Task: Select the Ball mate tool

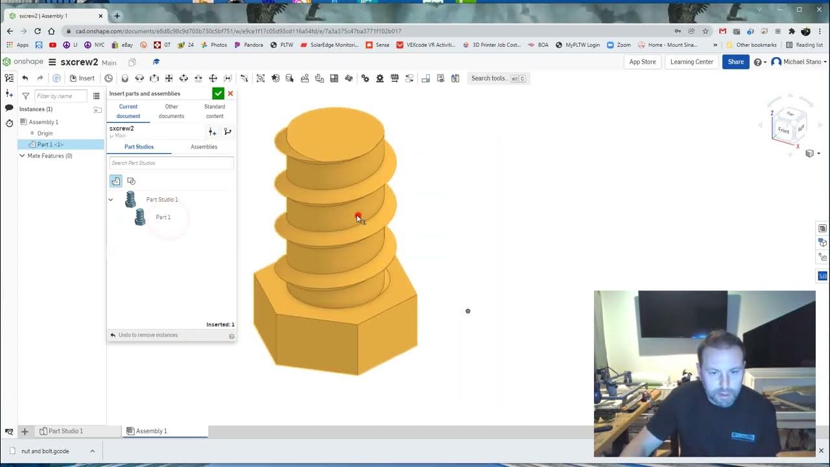Action: tap(213, 78)
